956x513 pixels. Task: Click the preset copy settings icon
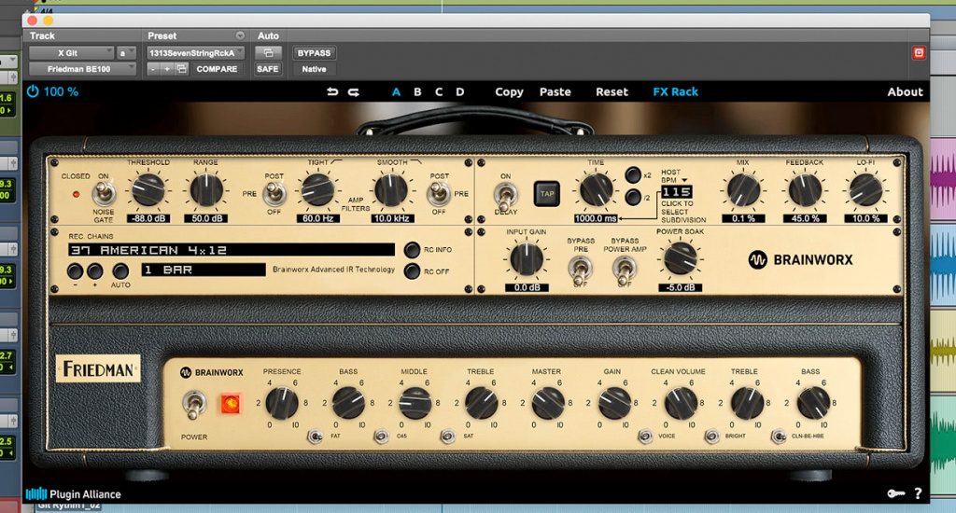pos(182,69)
